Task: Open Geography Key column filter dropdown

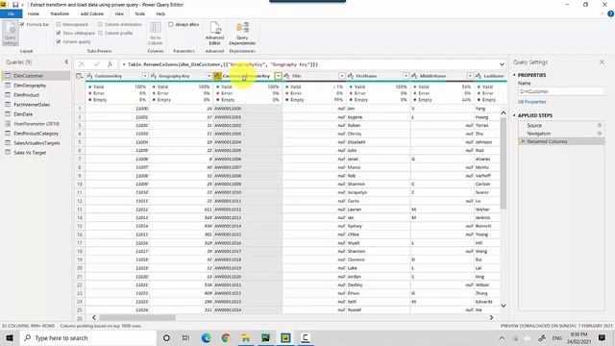Action: tap(209, 76)
